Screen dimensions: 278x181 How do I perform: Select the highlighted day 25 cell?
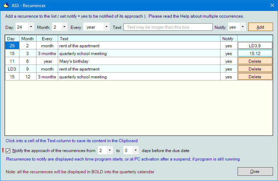pos(12,46)
